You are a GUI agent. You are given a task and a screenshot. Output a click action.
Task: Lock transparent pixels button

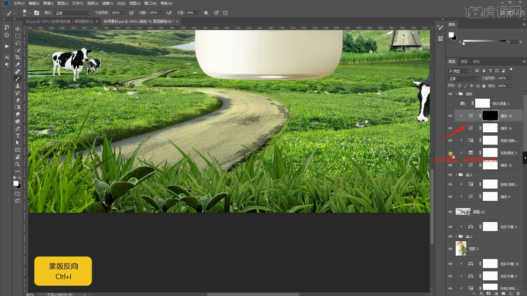click(x=459, y=86)
